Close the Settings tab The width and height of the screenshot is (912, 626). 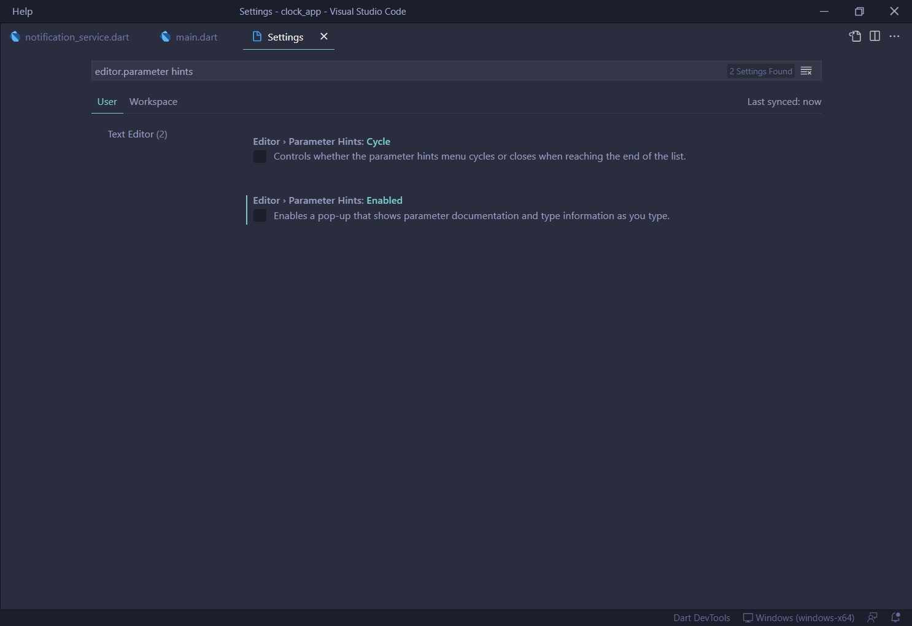(x=324, y=37)
